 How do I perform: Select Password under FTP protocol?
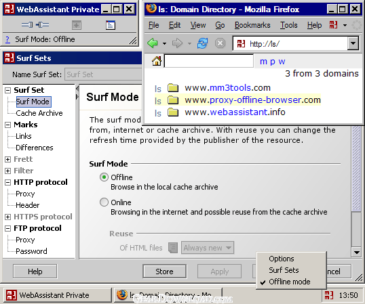click(x=31, y=251)
